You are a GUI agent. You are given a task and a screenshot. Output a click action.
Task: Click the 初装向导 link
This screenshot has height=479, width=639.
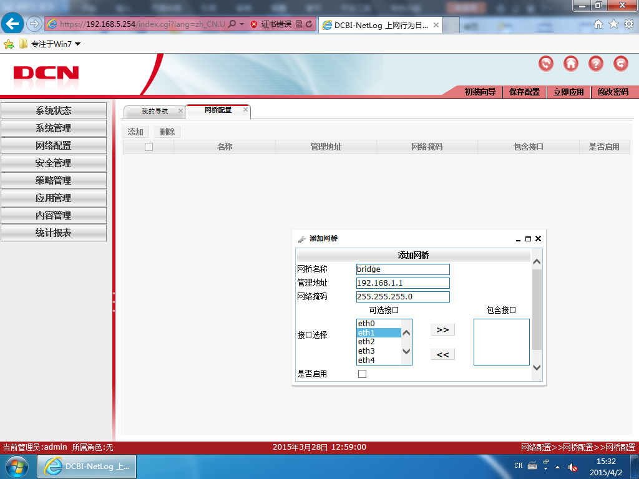(x=480, y=92)
